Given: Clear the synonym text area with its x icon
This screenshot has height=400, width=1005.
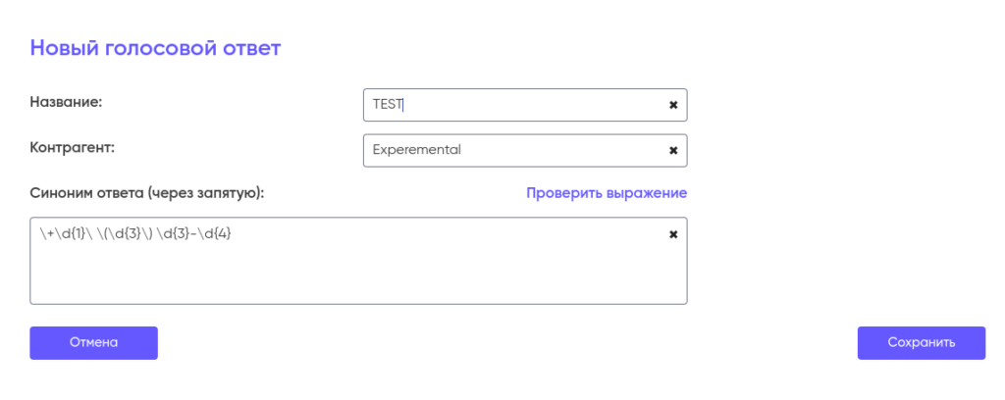Looking at the screenshot, I should pos(673,234).
